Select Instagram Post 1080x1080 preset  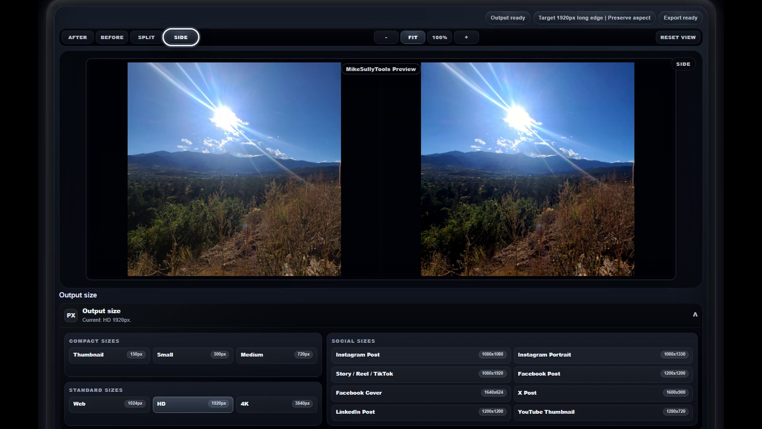(421, 355)
